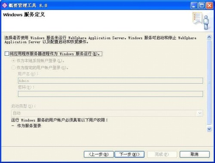Click the 完成 finish button
The width and height of the screenshot is (215, 163).
click(x=162, y=154)
